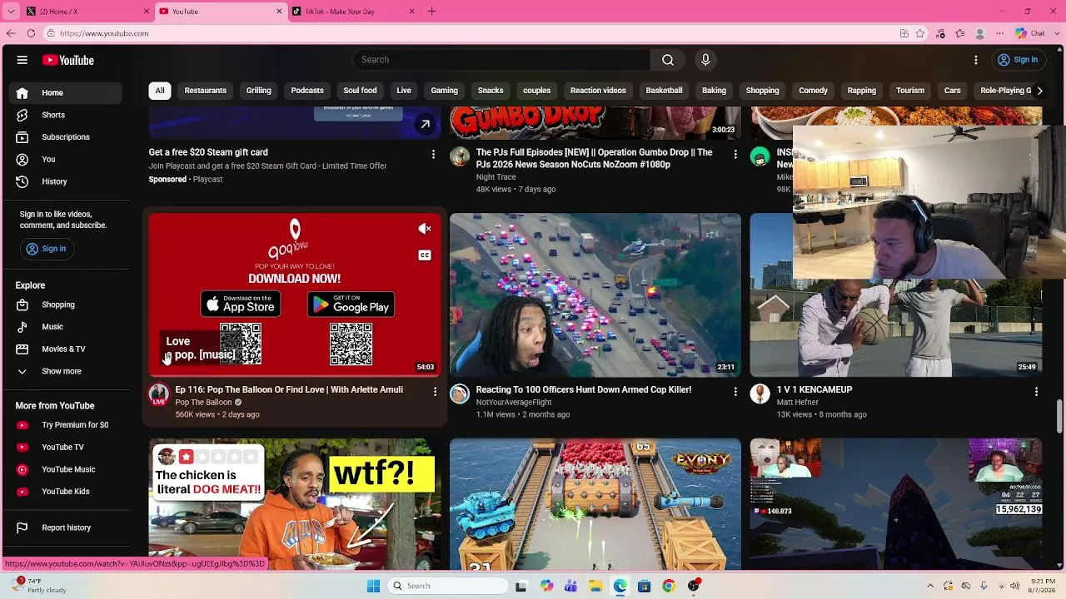
Task: Click the NotYourAverageFlight channel avatar
Action: [460, 394]
